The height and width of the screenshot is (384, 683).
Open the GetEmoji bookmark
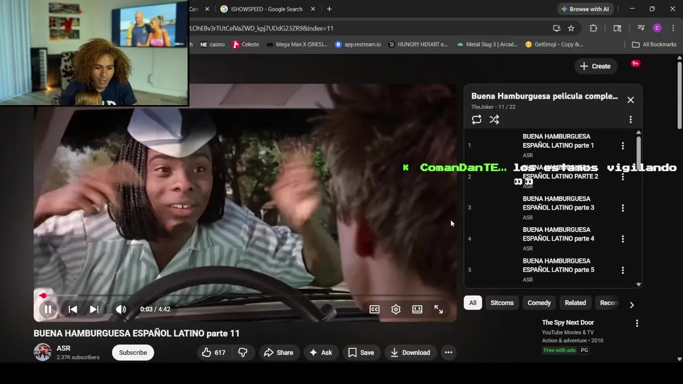pos(554,44)
